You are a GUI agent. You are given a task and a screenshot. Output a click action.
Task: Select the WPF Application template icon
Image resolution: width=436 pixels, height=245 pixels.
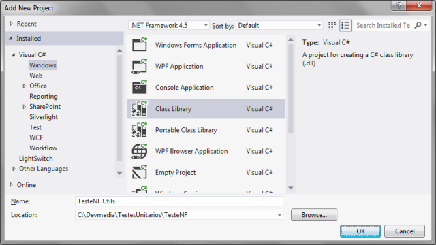pyautogui.click(x=139, y=66)
